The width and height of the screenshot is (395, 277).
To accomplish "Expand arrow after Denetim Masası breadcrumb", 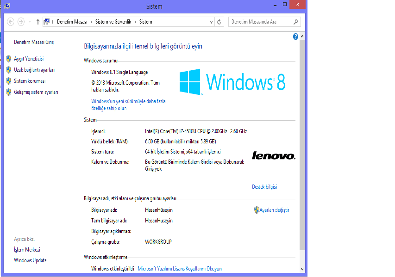I will (x=91, y=22).
